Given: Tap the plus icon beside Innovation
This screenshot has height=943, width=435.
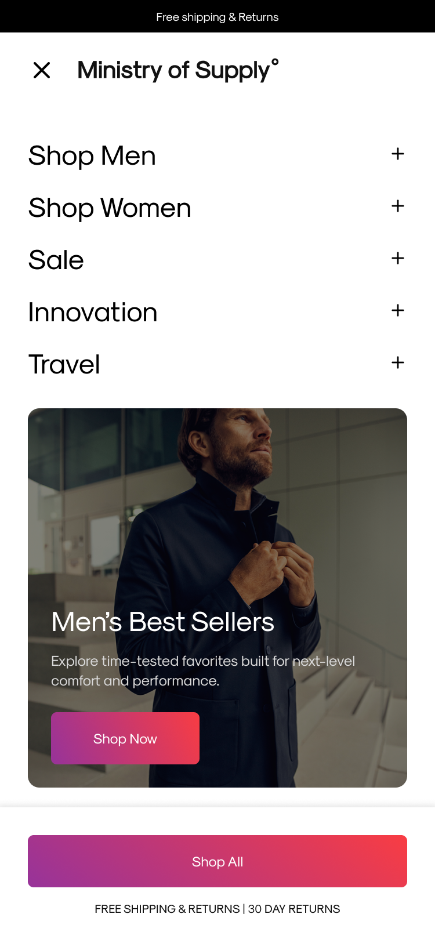Looking at the screenshot, I should point(398,310).
